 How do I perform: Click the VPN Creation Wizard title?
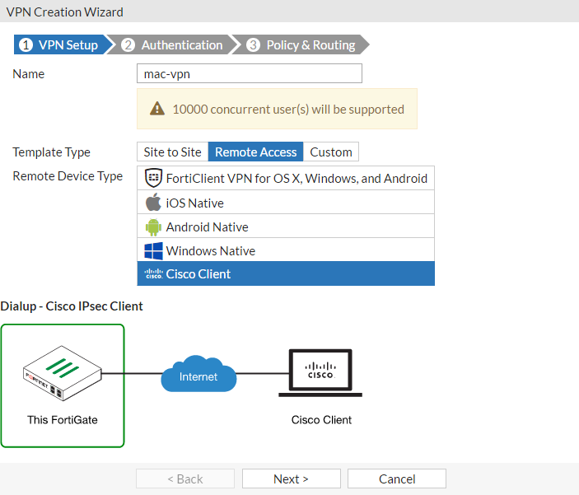[64, 12]
